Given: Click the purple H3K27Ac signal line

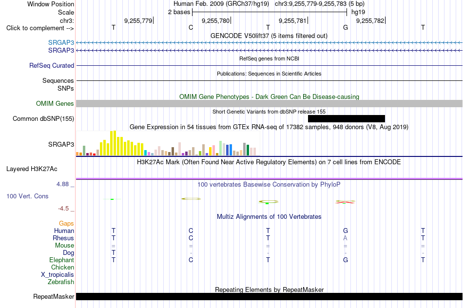Looking at the screenshot, I should coord(270,179).
